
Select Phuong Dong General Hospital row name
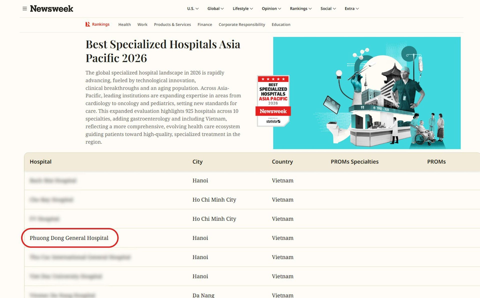pos(69,238)
